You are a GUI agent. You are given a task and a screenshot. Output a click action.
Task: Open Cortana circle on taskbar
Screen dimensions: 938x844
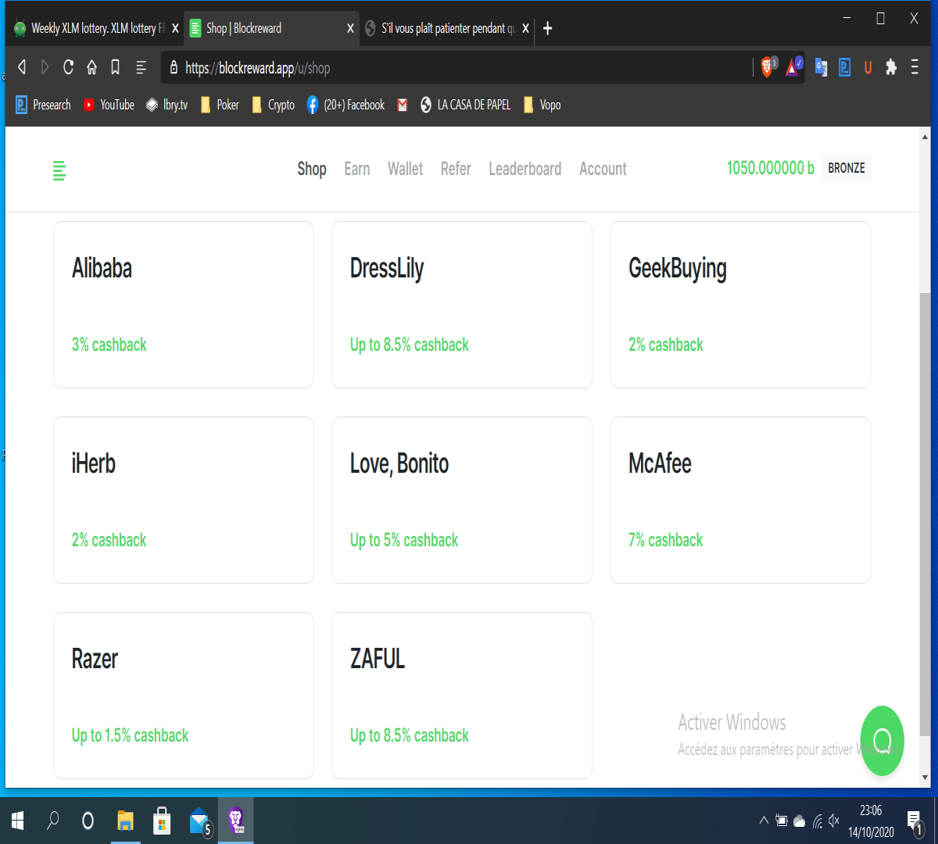[88, 821]
